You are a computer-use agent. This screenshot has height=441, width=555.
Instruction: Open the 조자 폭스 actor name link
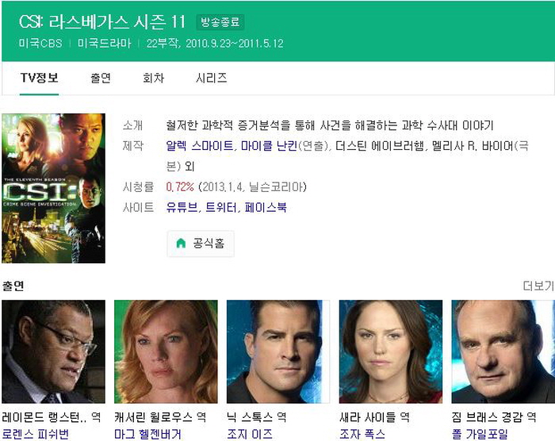coord(362,435)
